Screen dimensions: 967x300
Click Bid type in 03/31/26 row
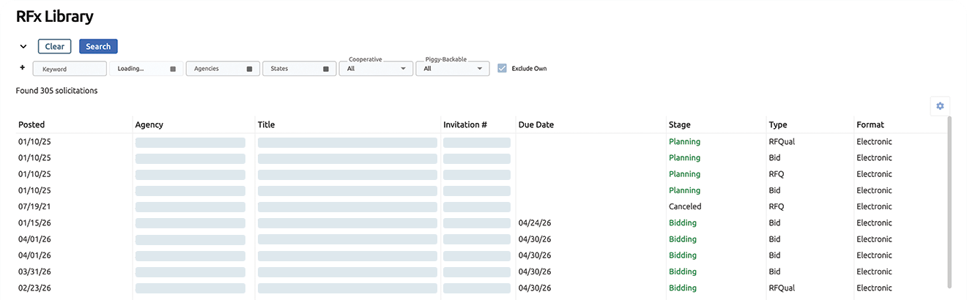point(774,271)
